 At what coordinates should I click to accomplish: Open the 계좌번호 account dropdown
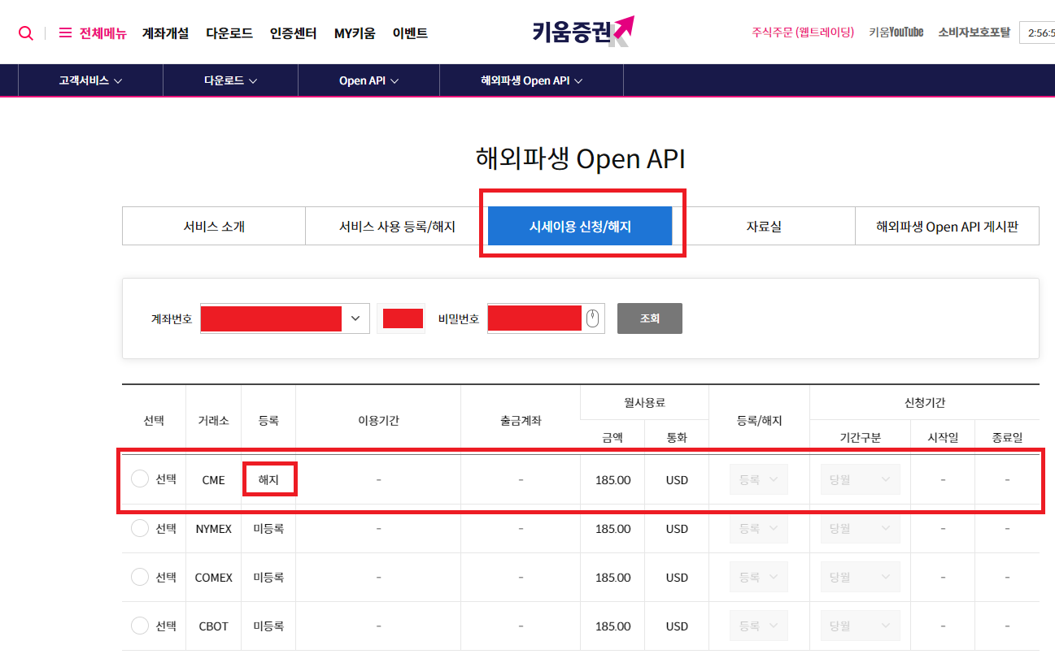click(285, 318)
